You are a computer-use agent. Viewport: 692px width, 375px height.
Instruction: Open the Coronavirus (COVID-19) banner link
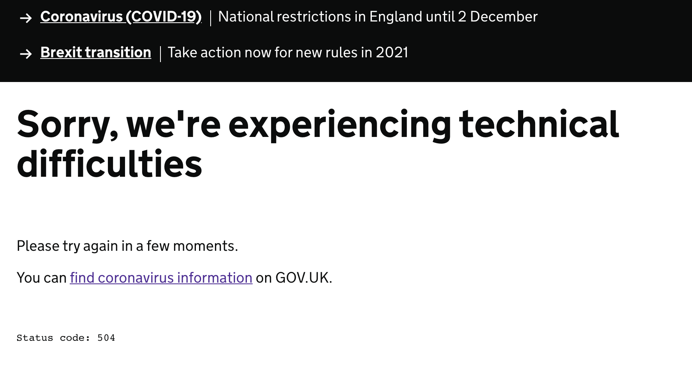tap(121, 17)
